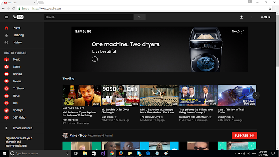Focus the YouTube search field
The image size is (279, 157).
click(x=89, y=17)
